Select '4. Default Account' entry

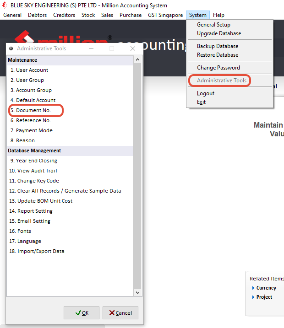tap(71, 100)
